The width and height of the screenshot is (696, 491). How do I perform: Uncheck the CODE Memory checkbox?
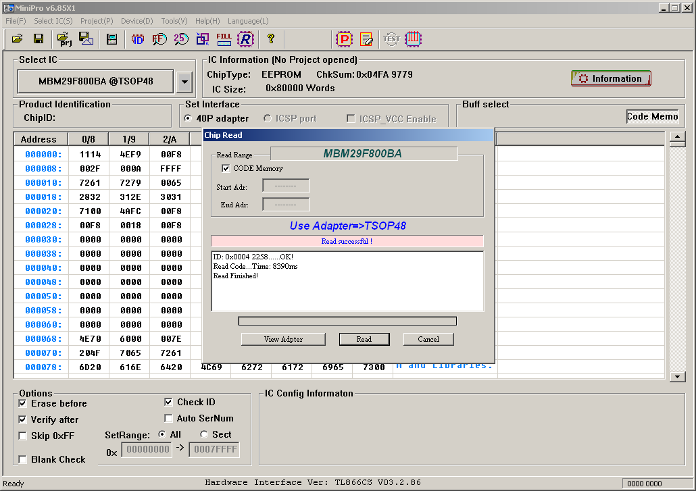[226, 168]
